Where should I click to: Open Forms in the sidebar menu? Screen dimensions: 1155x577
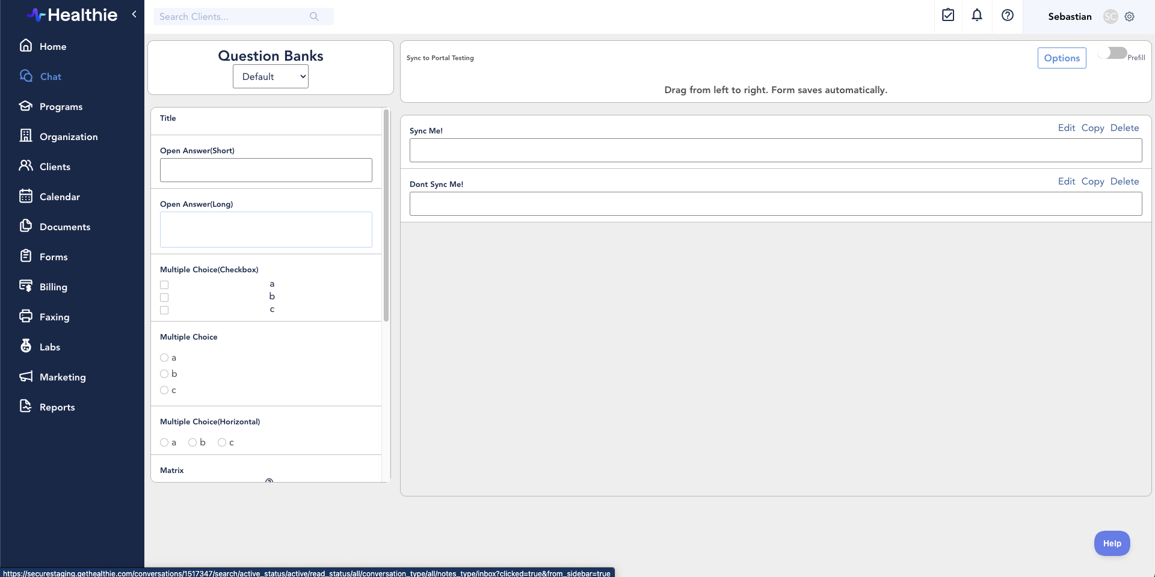[54, 257]
